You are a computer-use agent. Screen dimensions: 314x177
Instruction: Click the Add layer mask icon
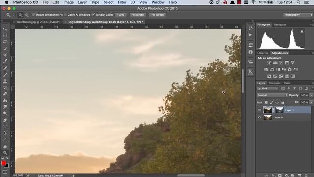tap(280, 175)
